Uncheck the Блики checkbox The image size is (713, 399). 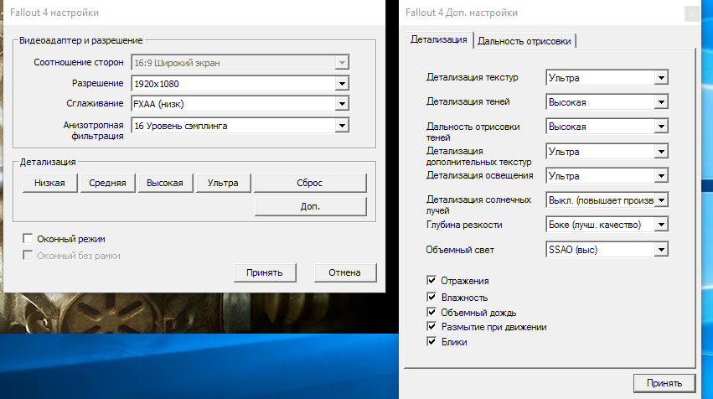[431, 342]
